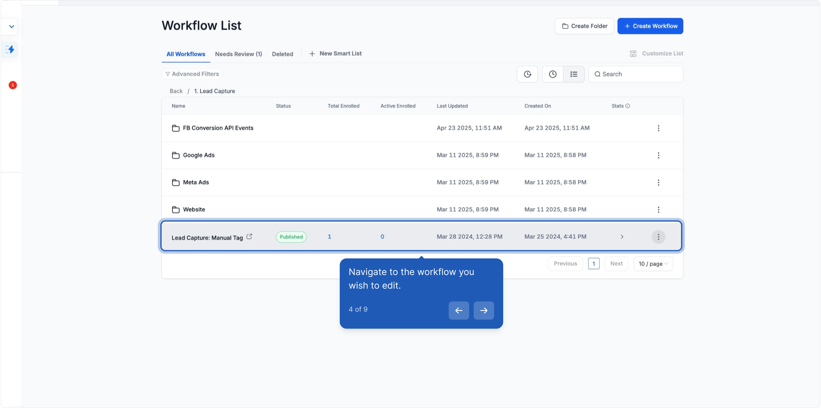The image size is (821, 408).
Task: Click the Next pagination button
Action: click(616, 264)
